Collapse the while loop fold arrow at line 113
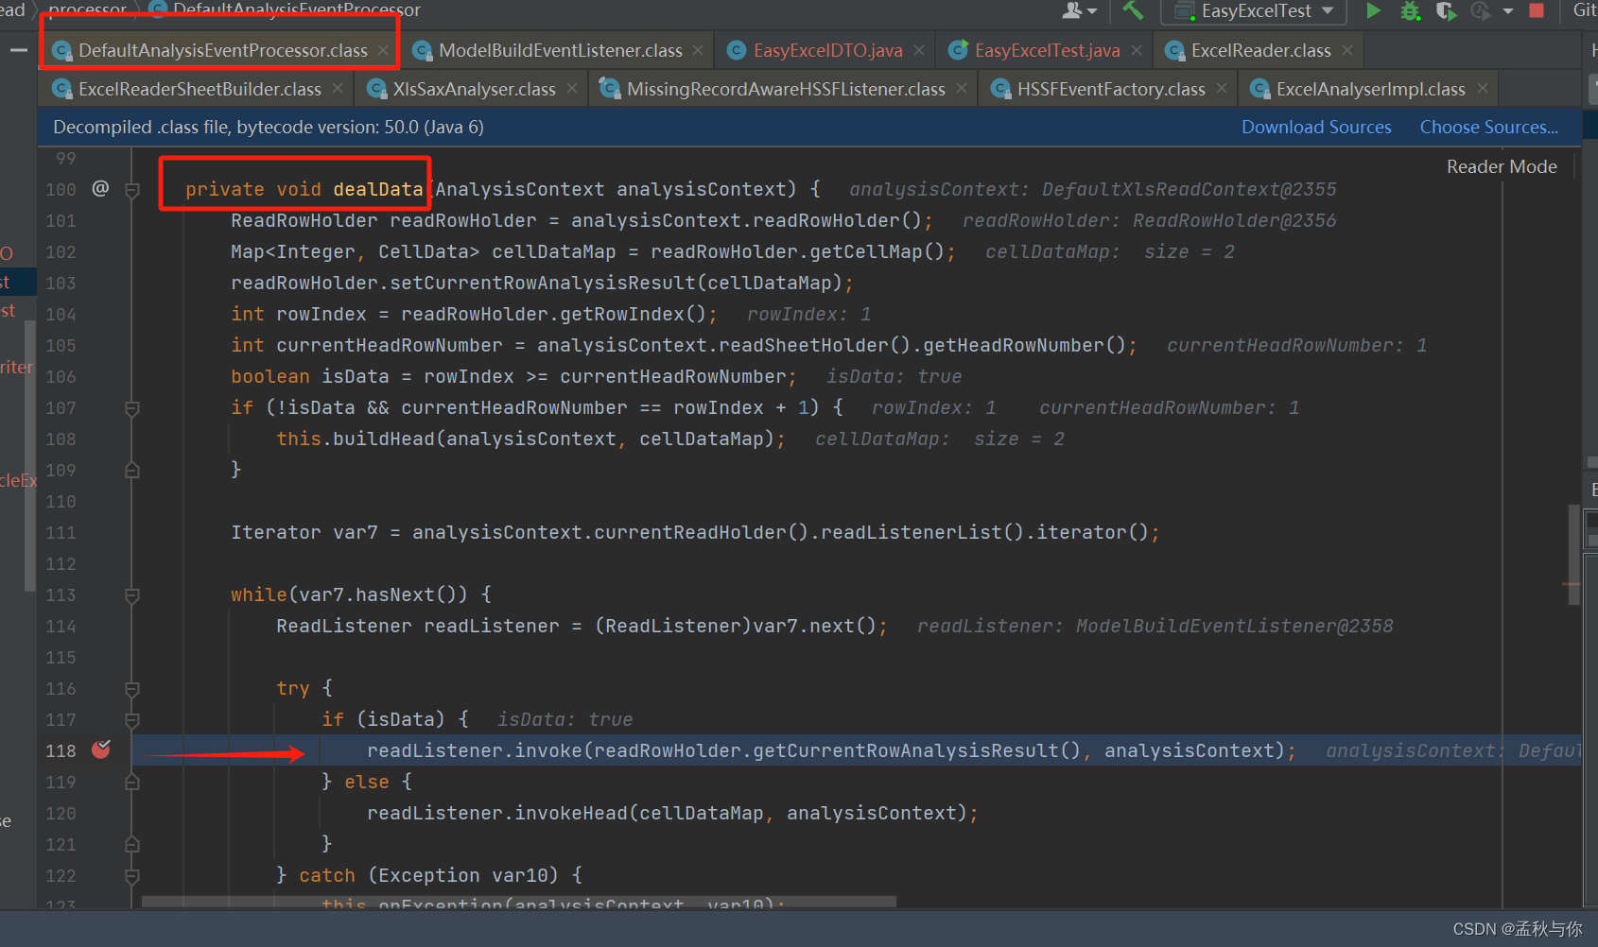The width and height of the screenshot is (1598, 947). (132, 594)
